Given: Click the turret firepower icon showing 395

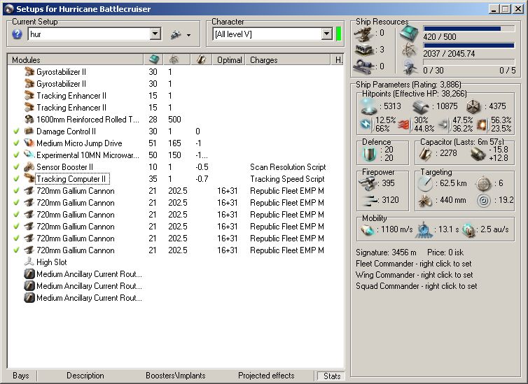Looking at the screenshot, I should tap(368, 182).
